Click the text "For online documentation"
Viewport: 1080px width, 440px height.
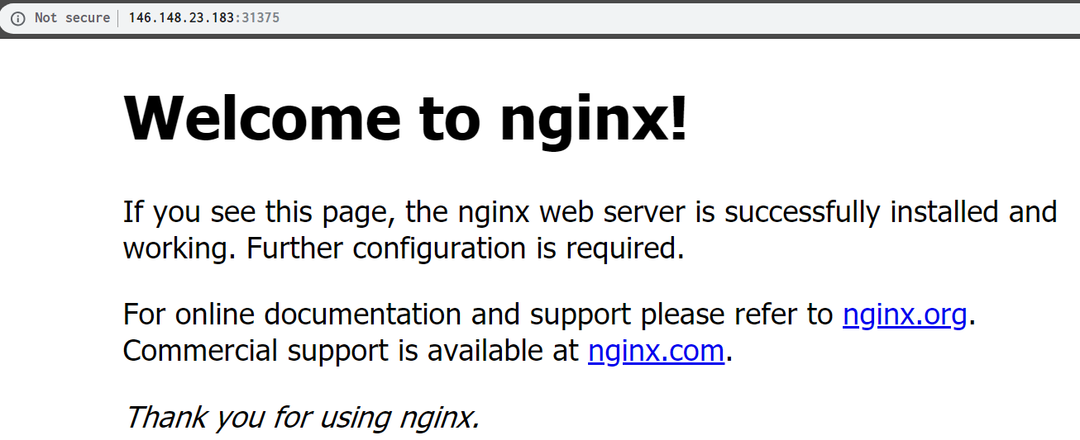point(294,315)
